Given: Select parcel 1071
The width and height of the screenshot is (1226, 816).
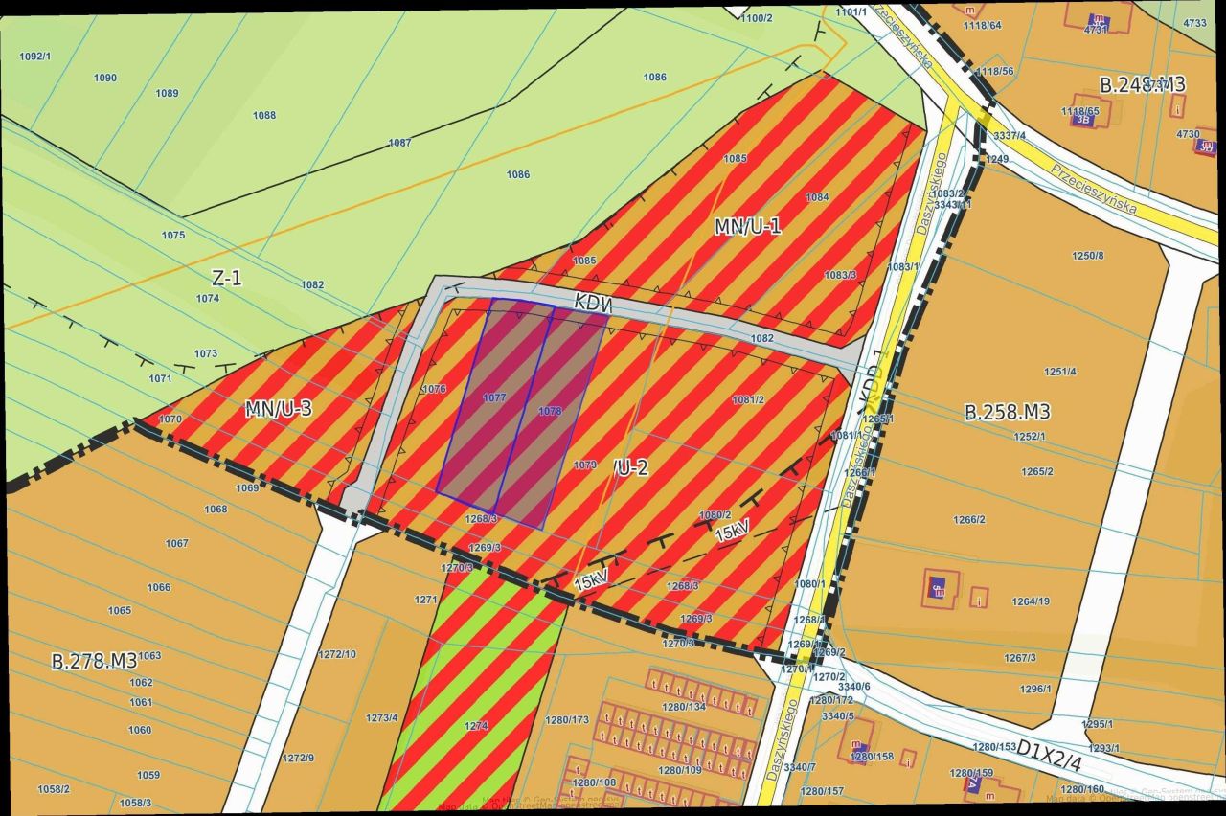Looking at the screenshot, I should click(160, 378).
